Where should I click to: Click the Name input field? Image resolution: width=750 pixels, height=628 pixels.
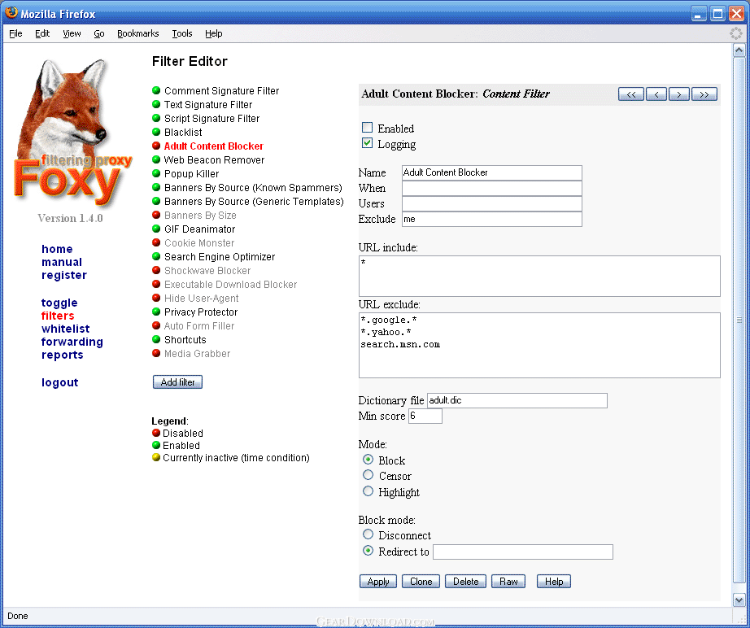[x=491, y=172]
